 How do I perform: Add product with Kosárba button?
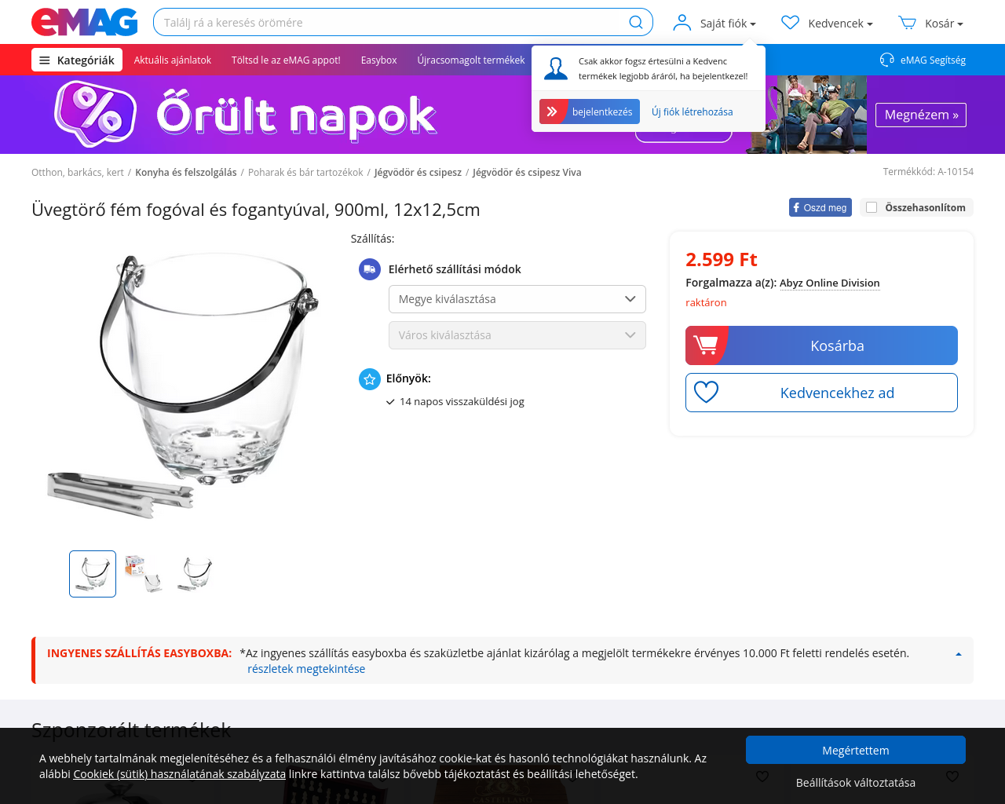click(x=821, y=345)
